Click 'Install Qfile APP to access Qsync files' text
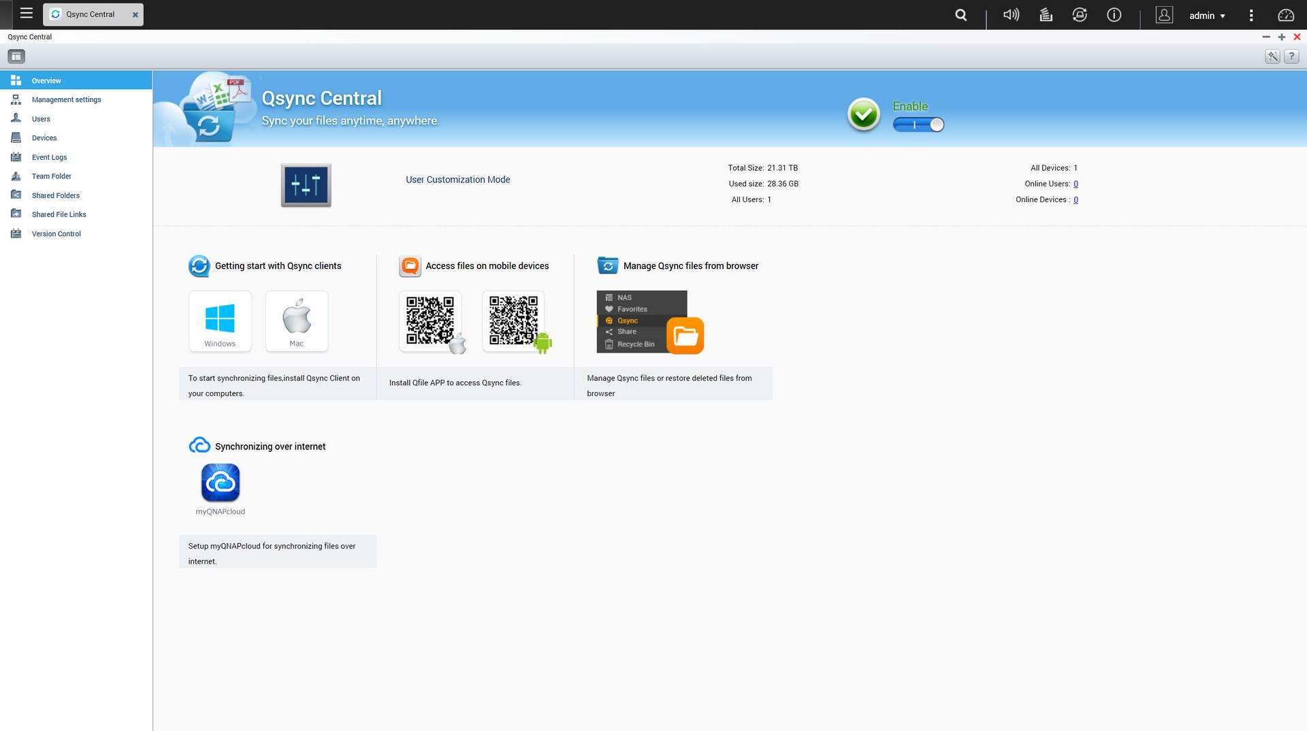The height and width of the screenshot is (731, 1307). tap(455, 383)
